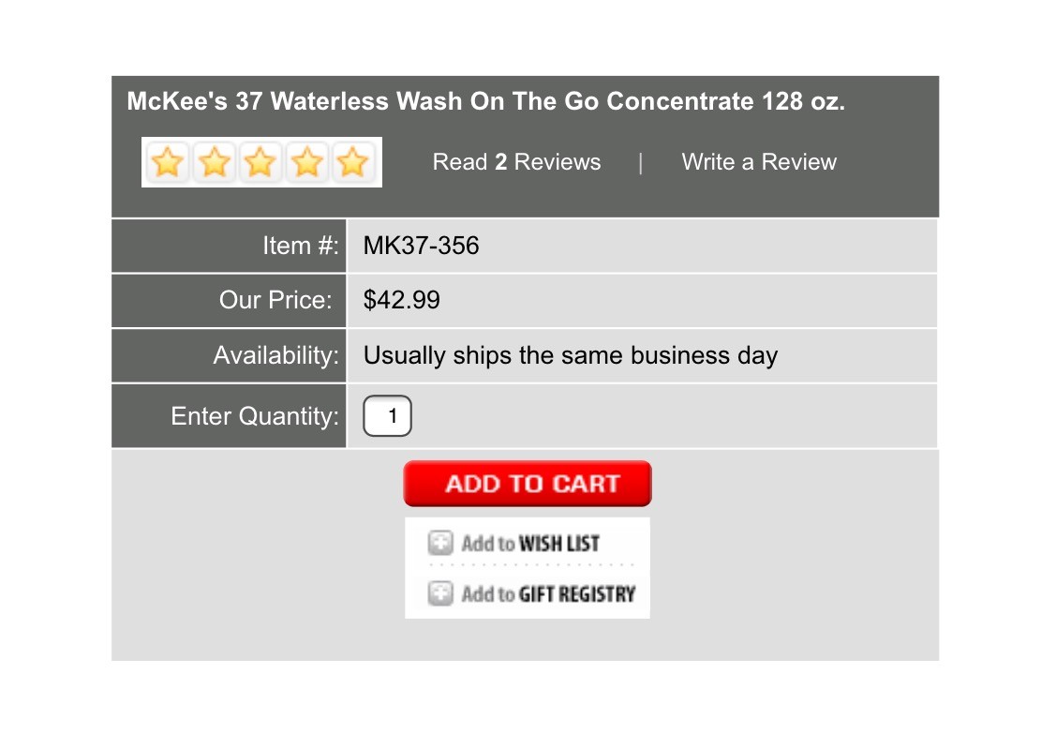Click the plus icon beside Wish List
The image size is (1056, 734).
(x=440, y=543)
